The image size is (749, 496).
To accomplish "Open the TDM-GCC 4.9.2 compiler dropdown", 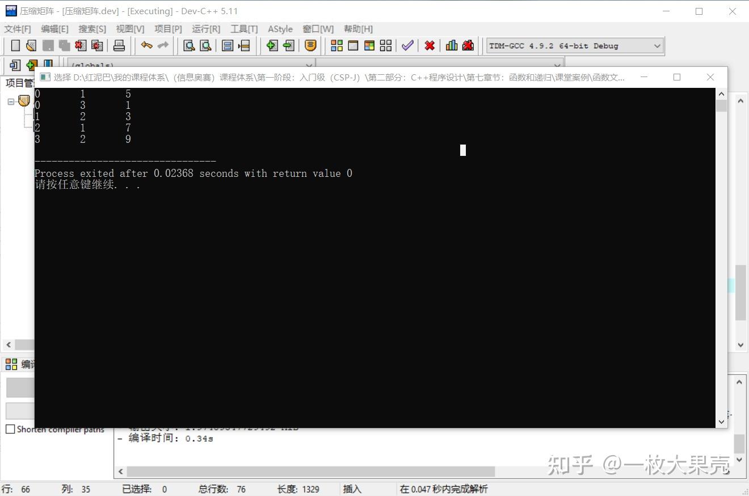I will [575, 46].
